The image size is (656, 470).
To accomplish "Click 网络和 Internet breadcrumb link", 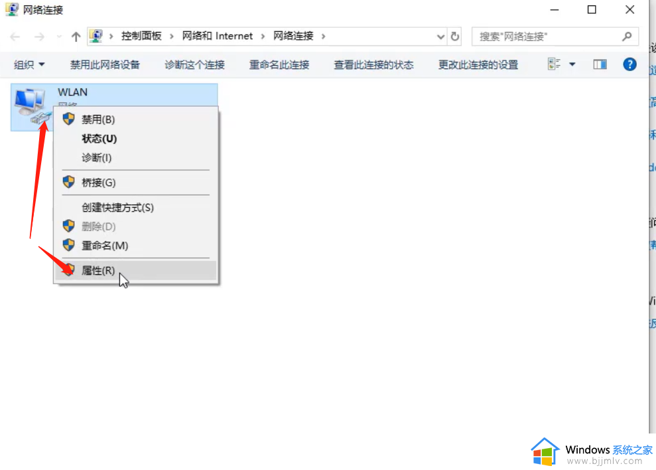I will click(217, 36).
